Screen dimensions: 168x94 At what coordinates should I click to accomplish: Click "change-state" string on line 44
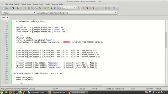(55, 67)
